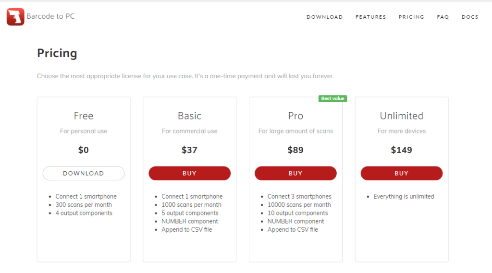Click the Unlimited plan heading
The height and width of the screenshot is (273, 492).
pyautogui.click(x=402, y=116)
